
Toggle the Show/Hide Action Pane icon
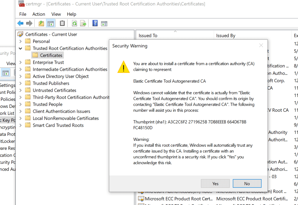[x=104, y=23]
